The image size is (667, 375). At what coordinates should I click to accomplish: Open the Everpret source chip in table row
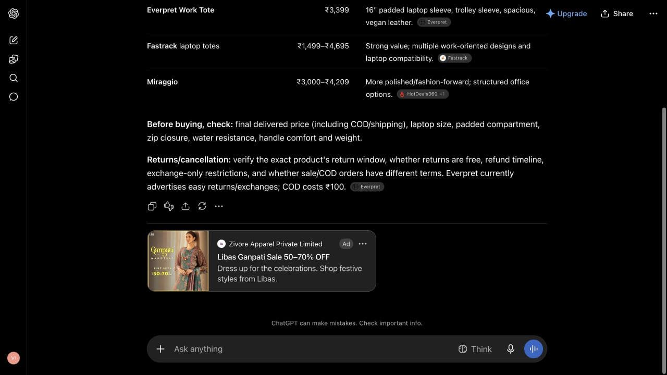[x=434, y=22]
